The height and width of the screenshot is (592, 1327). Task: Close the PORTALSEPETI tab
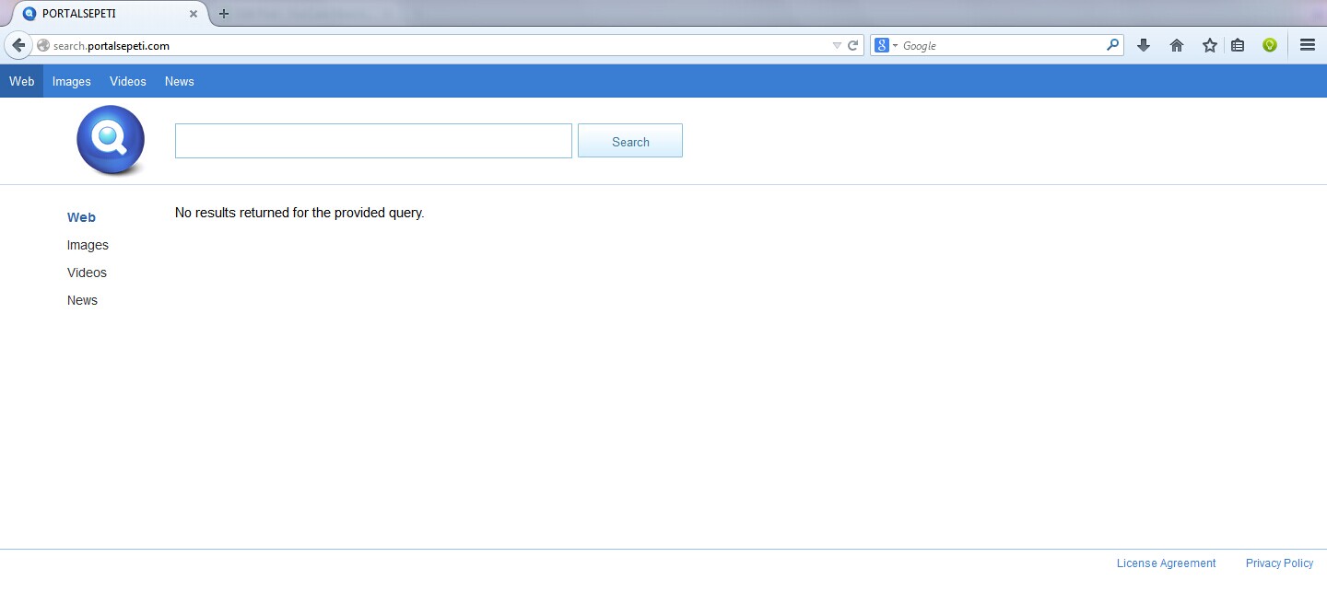[x=194, y=14]
